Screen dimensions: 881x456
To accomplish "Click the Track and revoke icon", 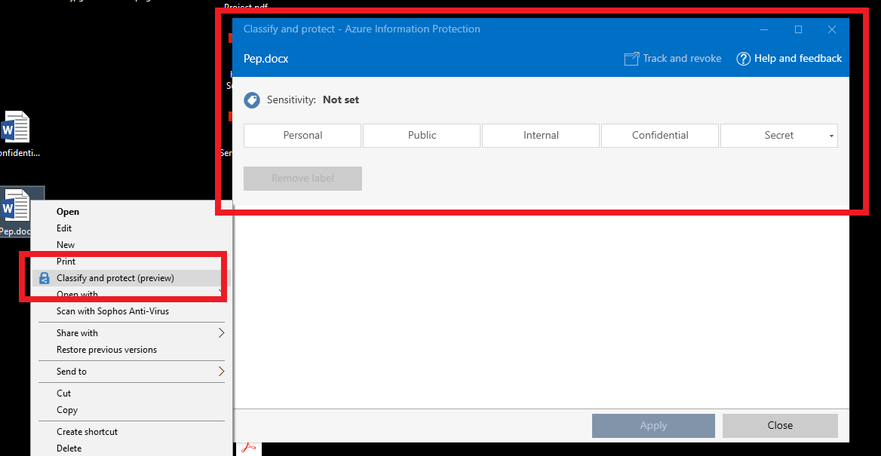I will 631,58.
